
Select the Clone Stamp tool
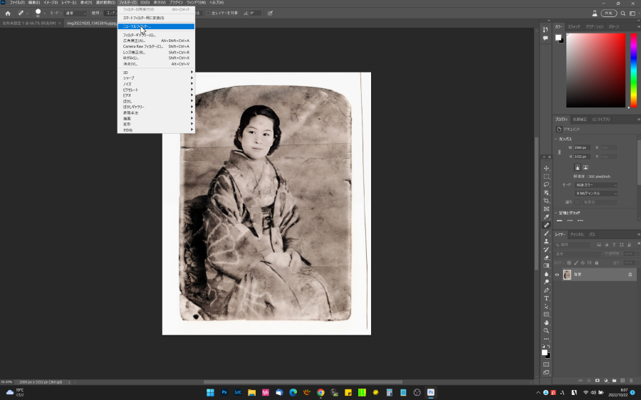[x=546, y=241]
